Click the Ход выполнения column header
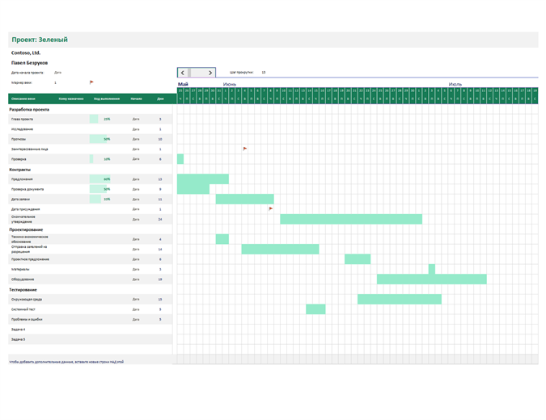The height and width of the screenshot is (420, 546). [x=107, y=99]
